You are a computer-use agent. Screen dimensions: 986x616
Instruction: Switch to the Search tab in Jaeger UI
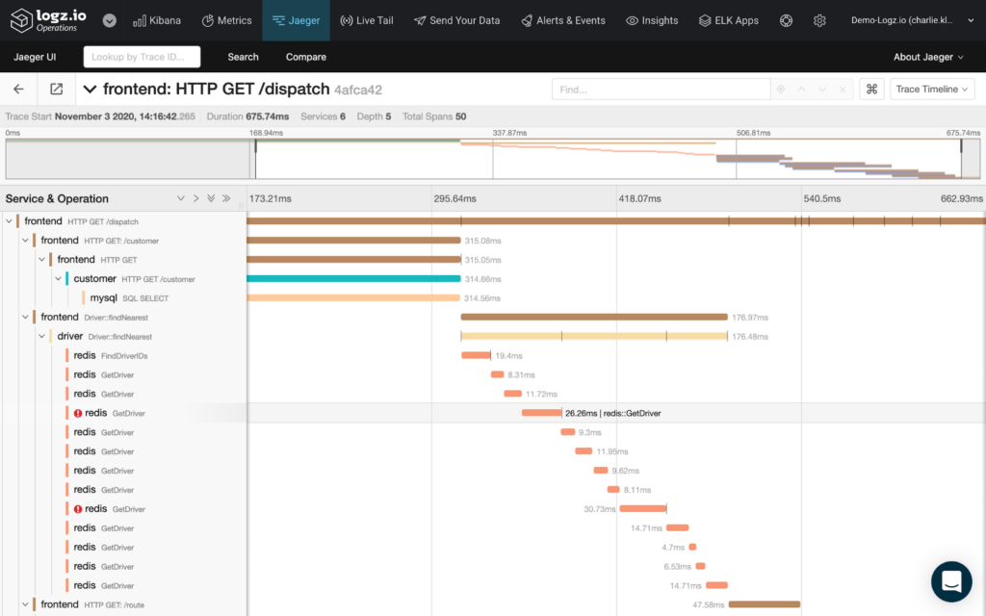[243, 57]
